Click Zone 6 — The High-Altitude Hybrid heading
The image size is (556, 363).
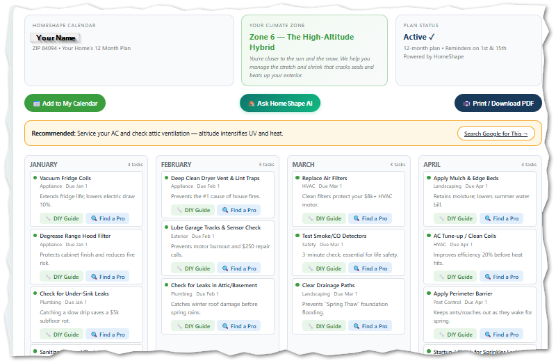coord(302,42)
